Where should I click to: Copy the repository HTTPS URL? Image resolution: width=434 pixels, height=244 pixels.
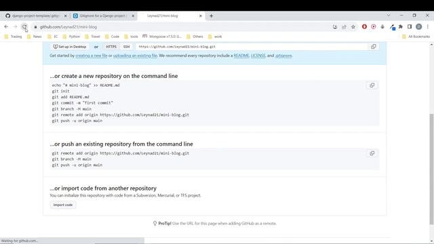tap(374, 47)
